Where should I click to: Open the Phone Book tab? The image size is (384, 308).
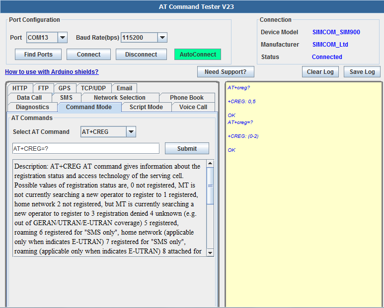click(187, 98)
